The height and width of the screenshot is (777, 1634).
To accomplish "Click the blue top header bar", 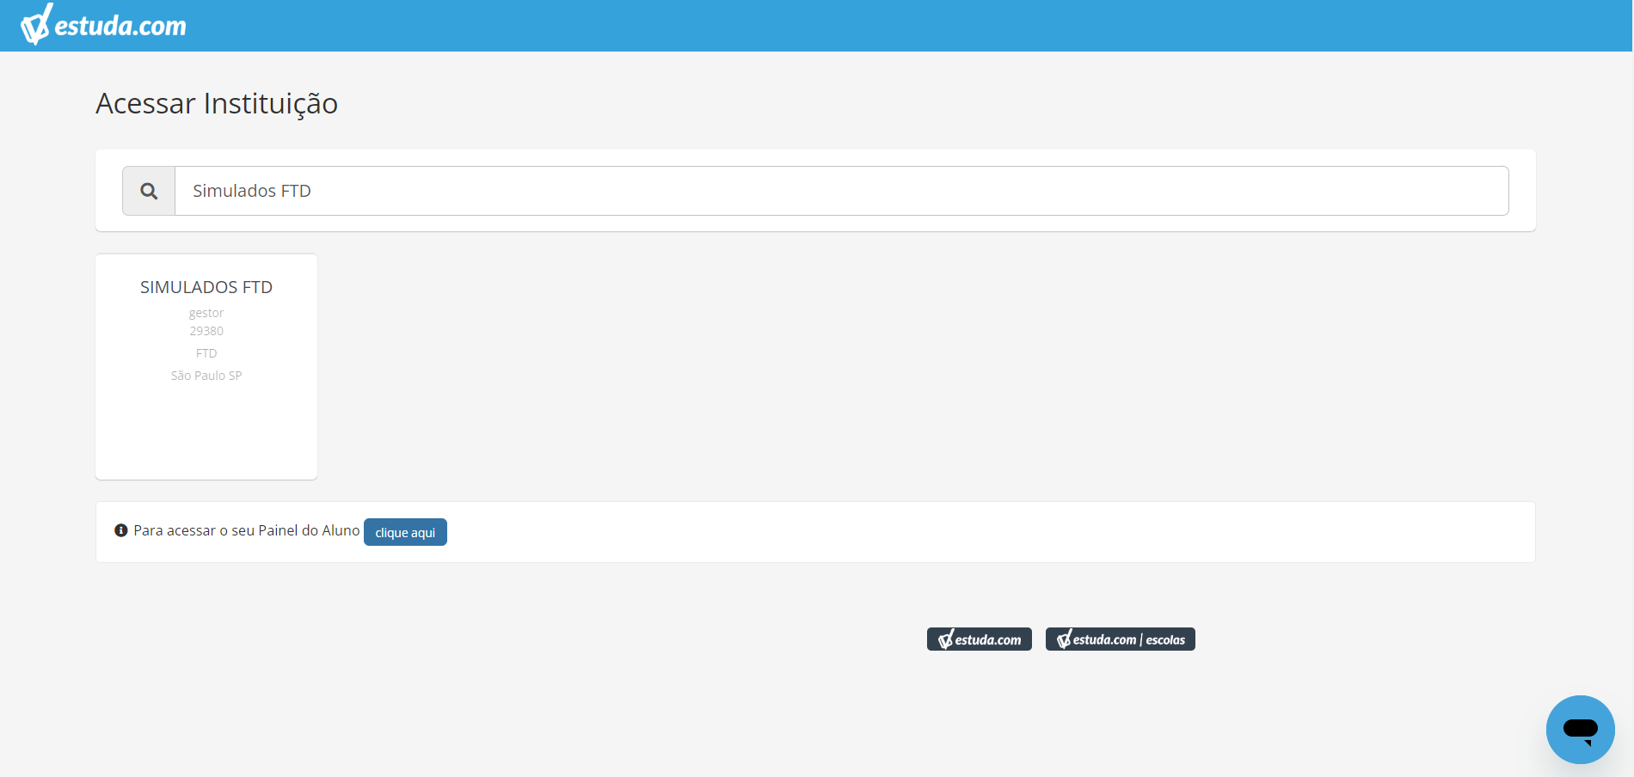I will point(817,26).
